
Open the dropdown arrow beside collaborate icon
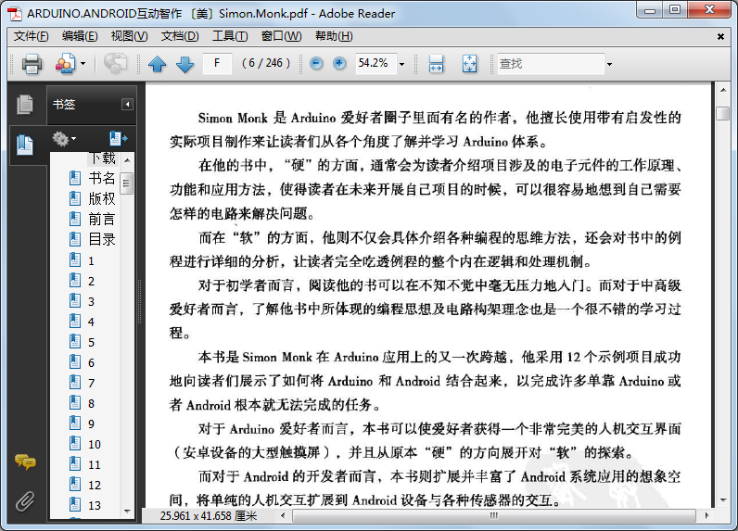click(83, 64)
